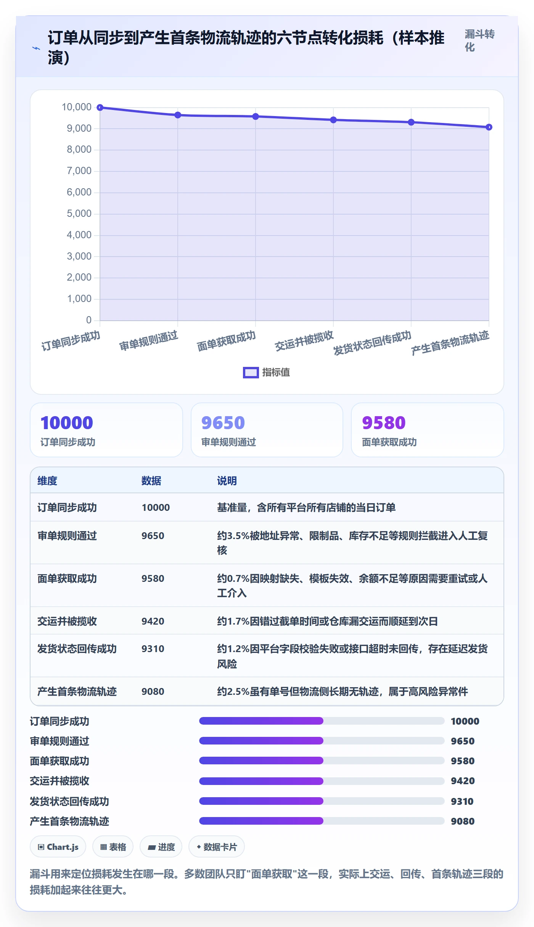
Task: Click the 交运并被揽收 progress row label
Action: coord(60,781)
